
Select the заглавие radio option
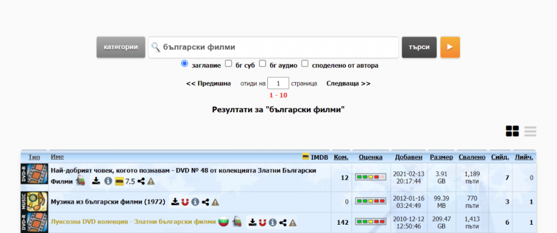coord(185,64)
